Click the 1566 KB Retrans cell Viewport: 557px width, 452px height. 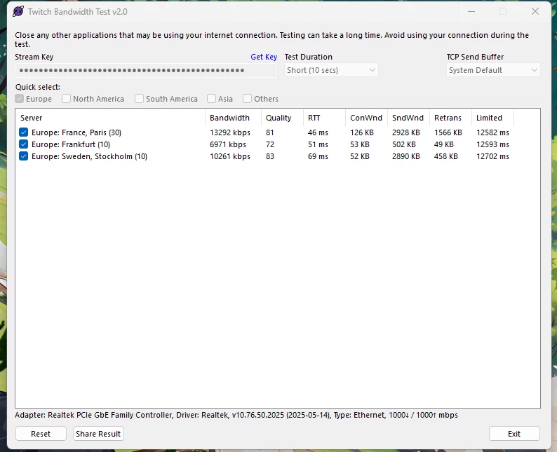(x=448, y=132)
